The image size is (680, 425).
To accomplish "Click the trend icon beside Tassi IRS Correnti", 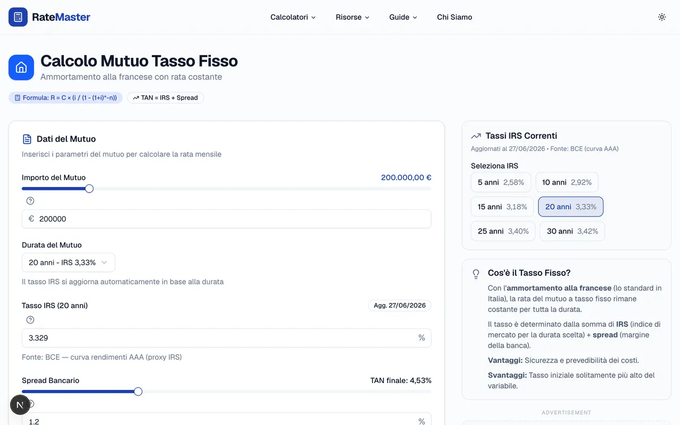I will (476, 136).
